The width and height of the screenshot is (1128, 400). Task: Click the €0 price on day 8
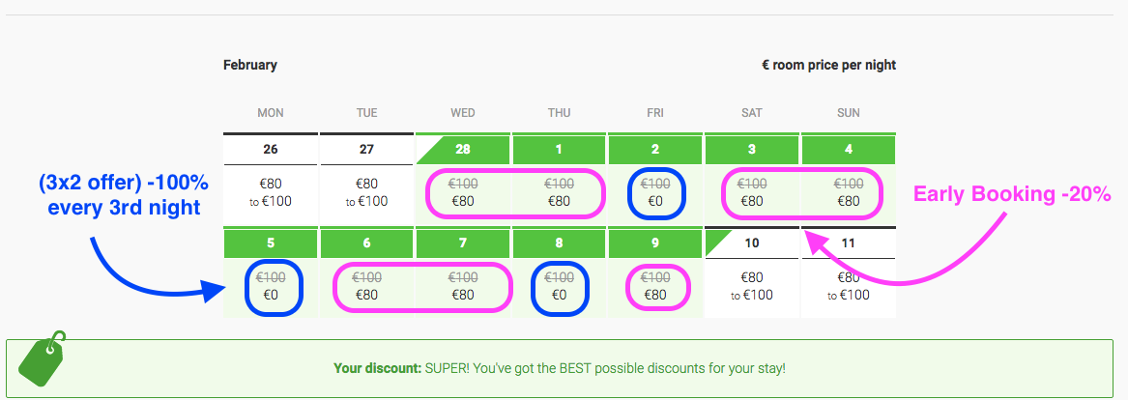click(x=559, y=295)
